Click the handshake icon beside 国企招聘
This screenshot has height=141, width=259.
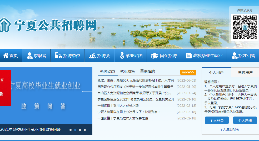coord(155,56)
